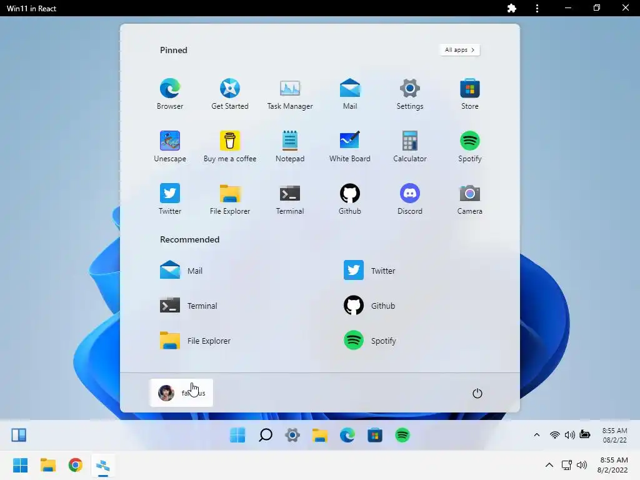640x480 pixels.
Task: Open Notepad from Pinned apps
Action: (x=290, y=146)
